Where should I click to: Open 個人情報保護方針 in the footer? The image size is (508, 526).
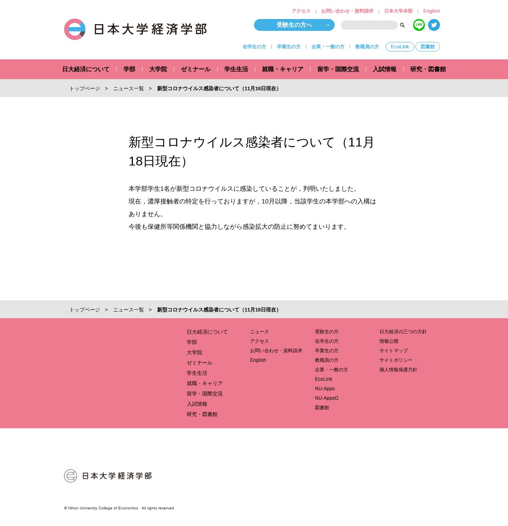pos(398,370)
